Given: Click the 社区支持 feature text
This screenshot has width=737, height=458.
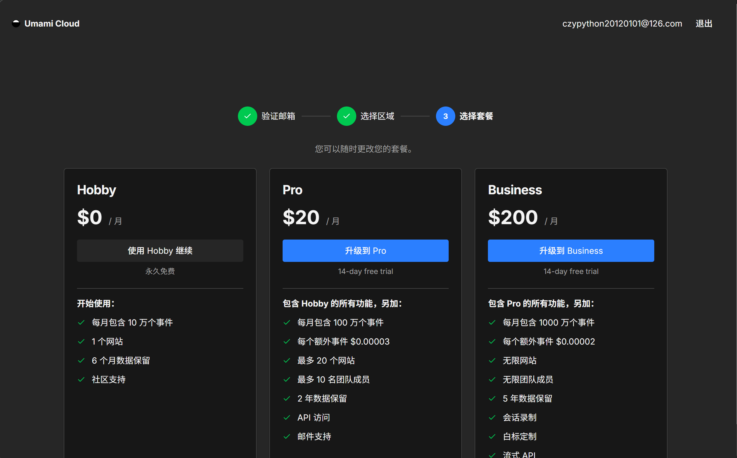Looking at the screenshot, I should tap(108, 380).
